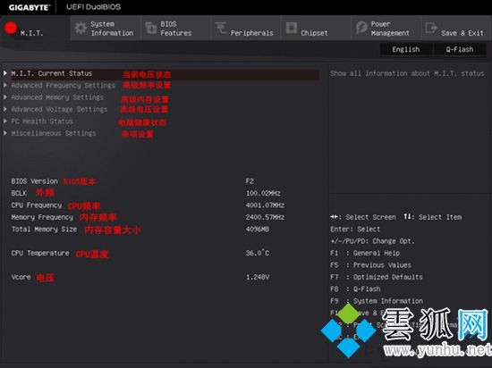
Task: Click the Chipset square icon
Action: 292,28
